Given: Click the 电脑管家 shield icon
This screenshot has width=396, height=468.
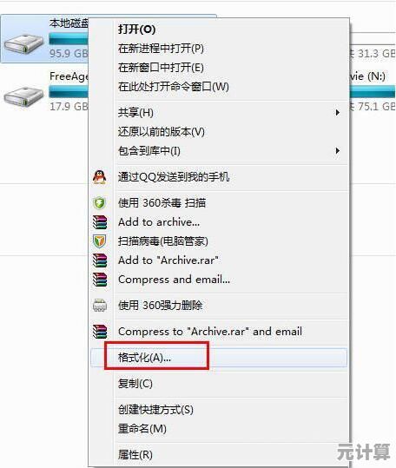Looking at the screenshot, I should [99, 241].
